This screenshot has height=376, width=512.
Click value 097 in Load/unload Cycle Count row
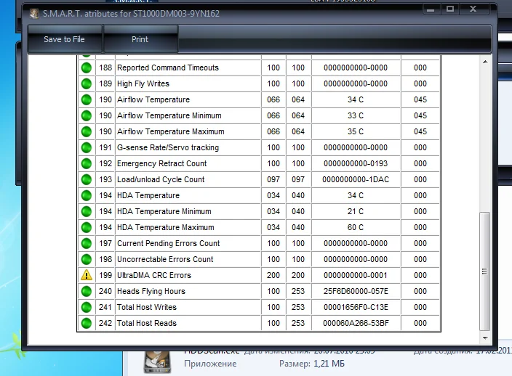(x=273, y=179)
